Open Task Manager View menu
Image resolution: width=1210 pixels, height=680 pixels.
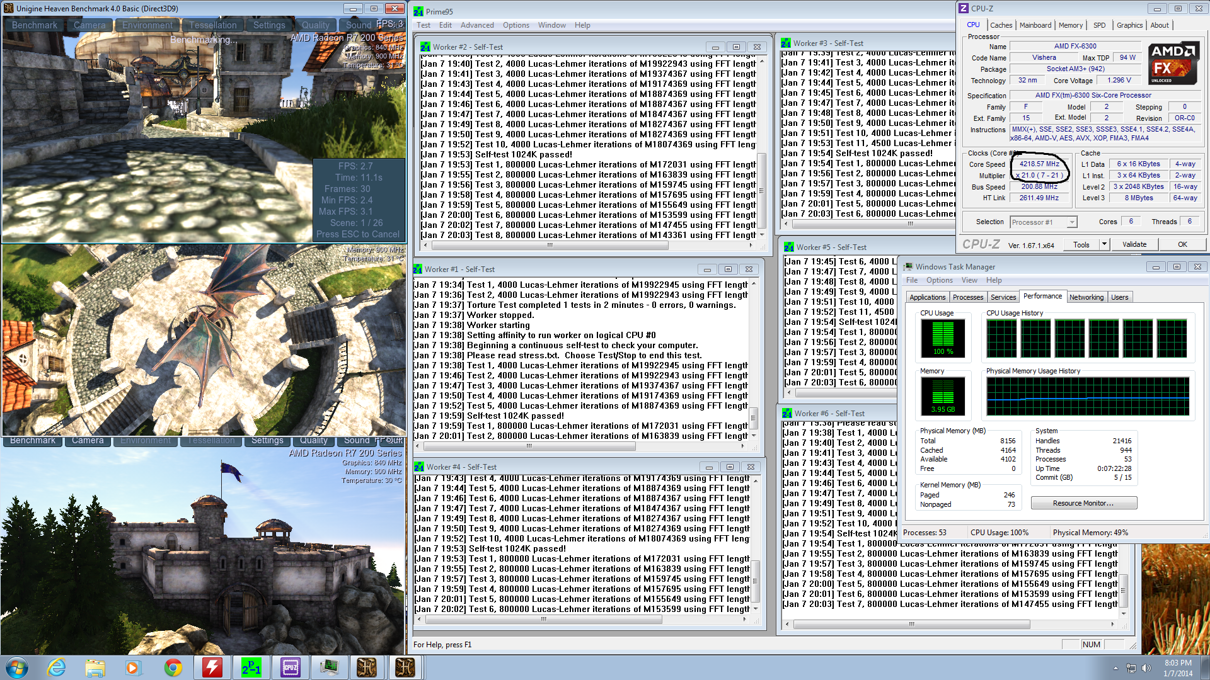click(x=969, y=280)
